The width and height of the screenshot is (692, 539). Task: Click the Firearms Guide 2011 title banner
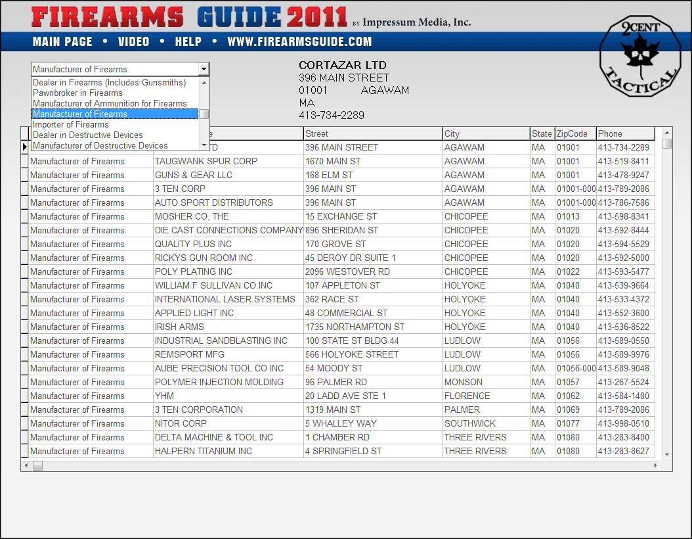tap(189, 17)
